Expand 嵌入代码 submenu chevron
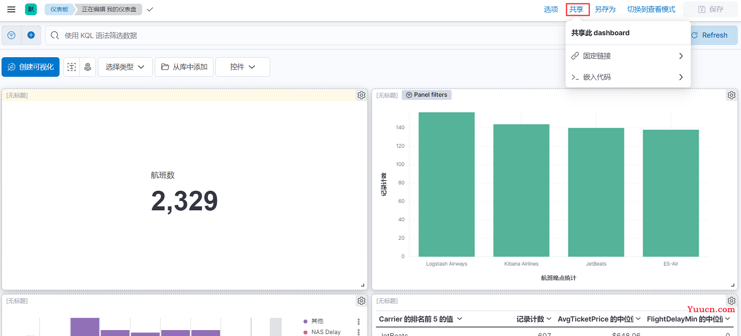Image resolution: width=741 pixels, height=336 pixels. [x=681, y=77]
